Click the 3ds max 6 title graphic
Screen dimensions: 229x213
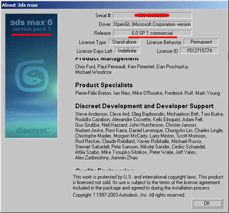(31, 23)
